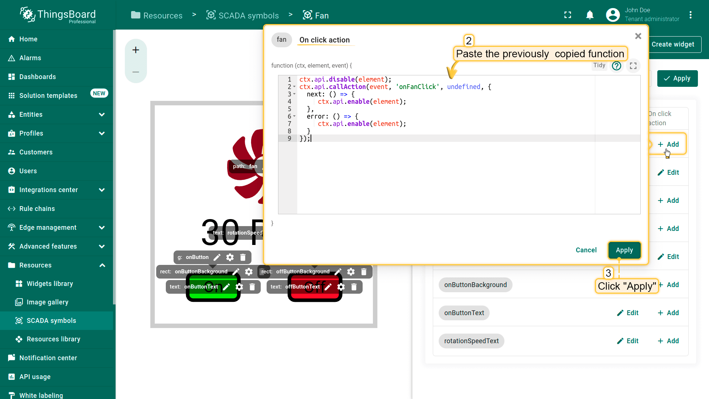Open the user menu three-dots icon

click(690, 15)
